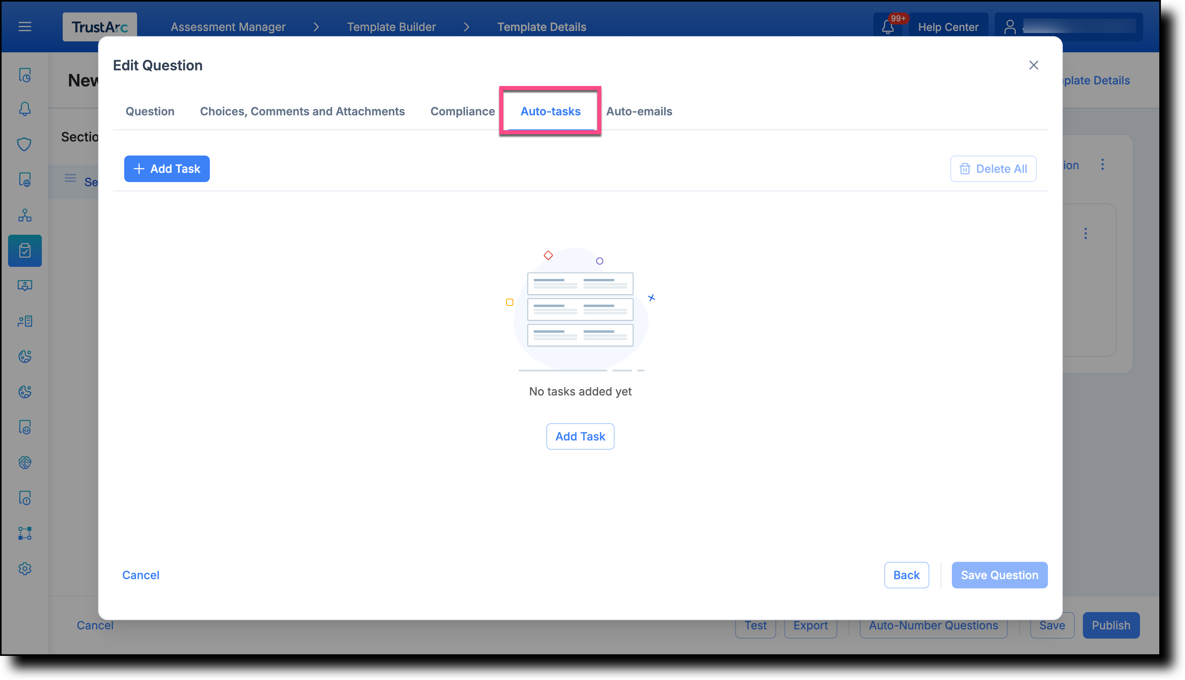
Task: Select the active clipboard checkmark sidebar icon
Action: coord(25,250)
